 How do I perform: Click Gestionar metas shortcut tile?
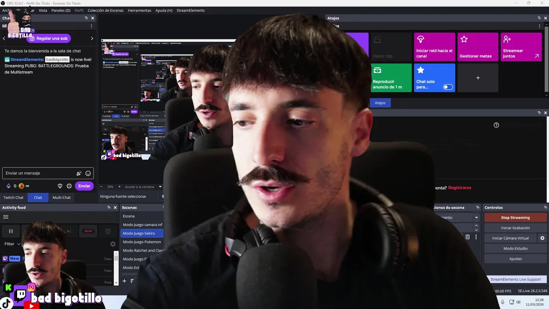pyautogui.click(x=478, y=47)
